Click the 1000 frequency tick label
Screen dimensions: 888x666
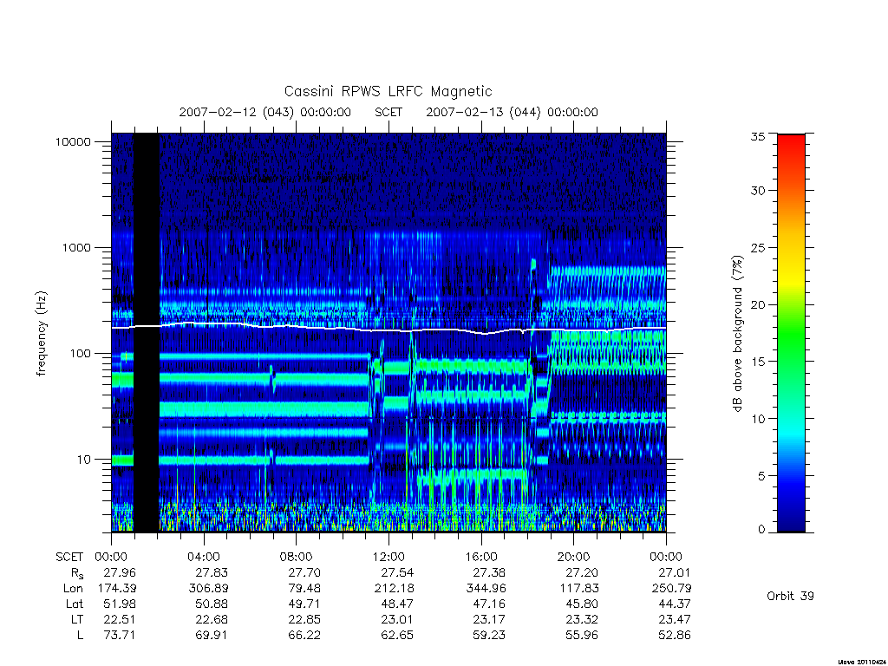[x=76, y=247]
